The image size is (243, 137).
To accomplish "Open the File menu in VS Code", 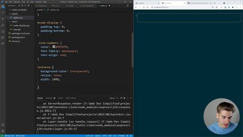I will coord(6,2).
